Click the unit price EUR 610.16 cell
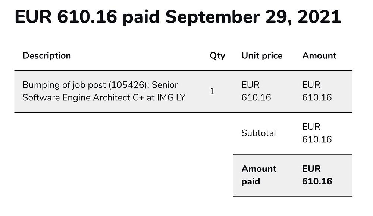Image resolution: width=373 pixels, height=216 pixels. point(256,91)
